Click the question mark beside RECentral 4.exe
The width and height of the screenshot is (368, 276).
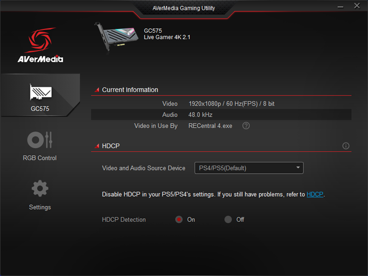tap(246, 126)
